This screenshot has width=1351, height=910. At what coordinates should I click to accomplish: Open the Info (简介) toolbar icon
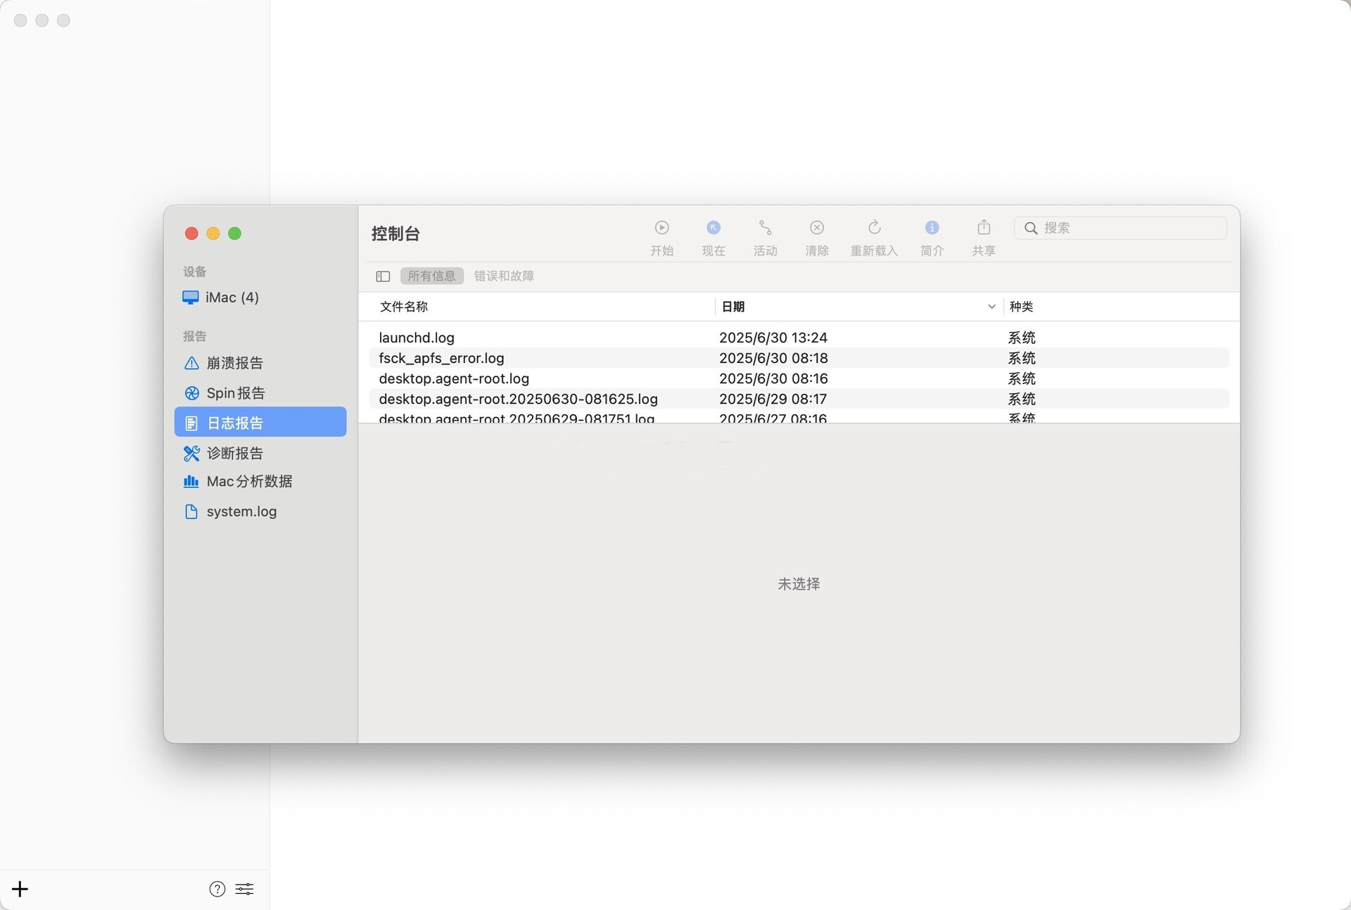pos(932,228)
